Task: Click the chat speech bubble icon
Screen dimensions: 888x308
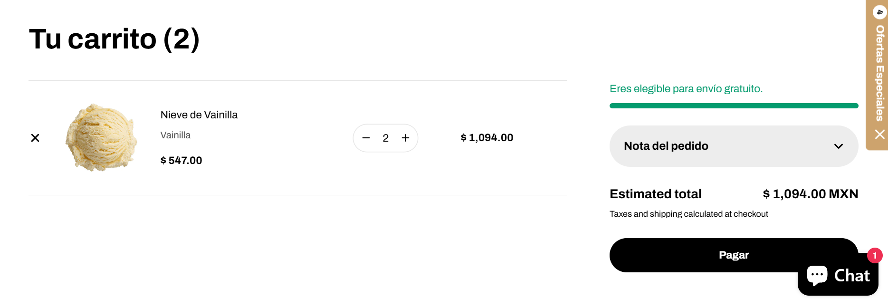Action: click(x=817, y=275)
